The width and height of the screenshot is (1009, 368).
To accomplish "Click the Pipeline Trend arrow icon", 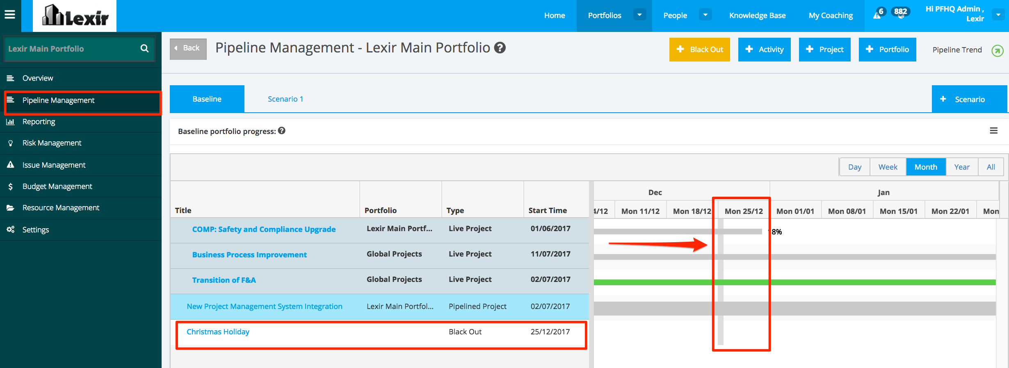I will 997,50.
